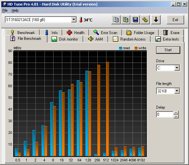Click the 34°C temperature reading
Viewport: 189px width, 165px height.
(88, 20)
